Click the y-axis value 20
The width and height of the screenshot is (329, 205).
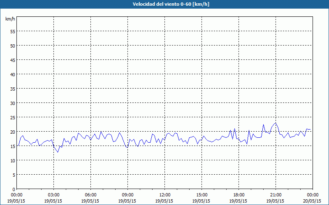coord(13,132)
